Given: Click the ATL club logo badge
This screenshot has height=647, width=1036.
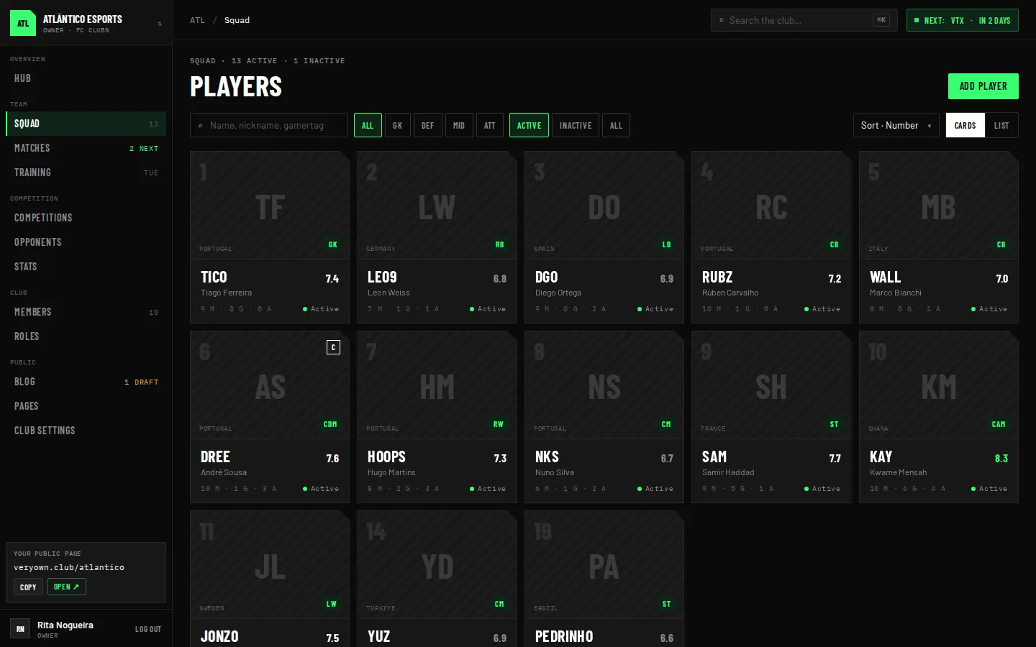Looking at the screenshot, I should point(23,23).
